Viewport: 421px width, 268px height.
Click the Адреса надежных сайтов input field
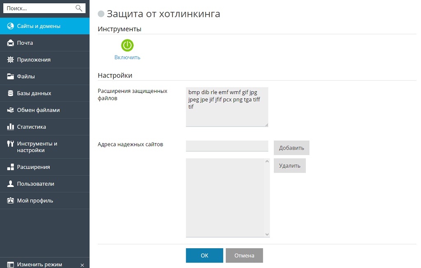pyautogui.click(x=227, y=146)
